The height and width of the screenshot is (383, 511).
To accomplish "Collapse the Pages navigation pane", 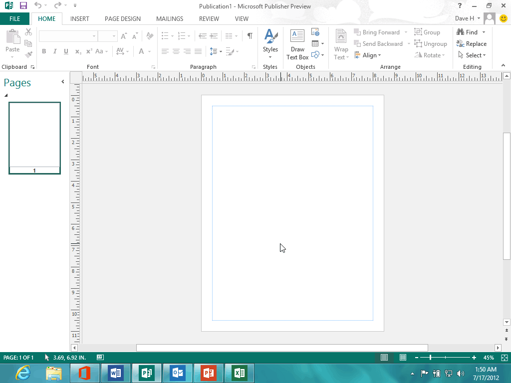I will click(x=62, y=82).
